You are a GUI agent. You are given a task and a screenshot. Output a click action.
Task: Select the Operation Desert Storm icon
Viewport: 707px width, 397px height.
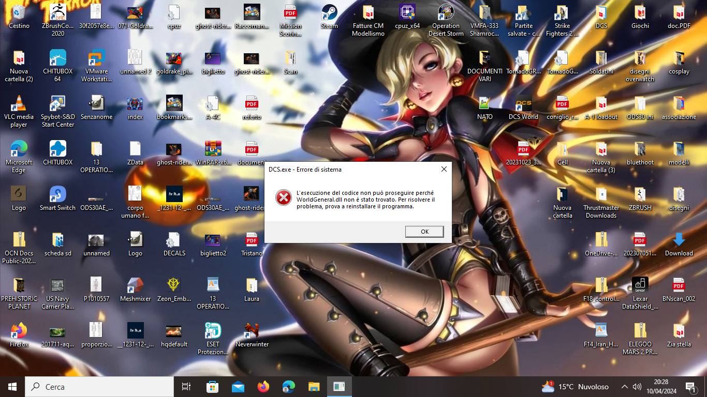446,20
